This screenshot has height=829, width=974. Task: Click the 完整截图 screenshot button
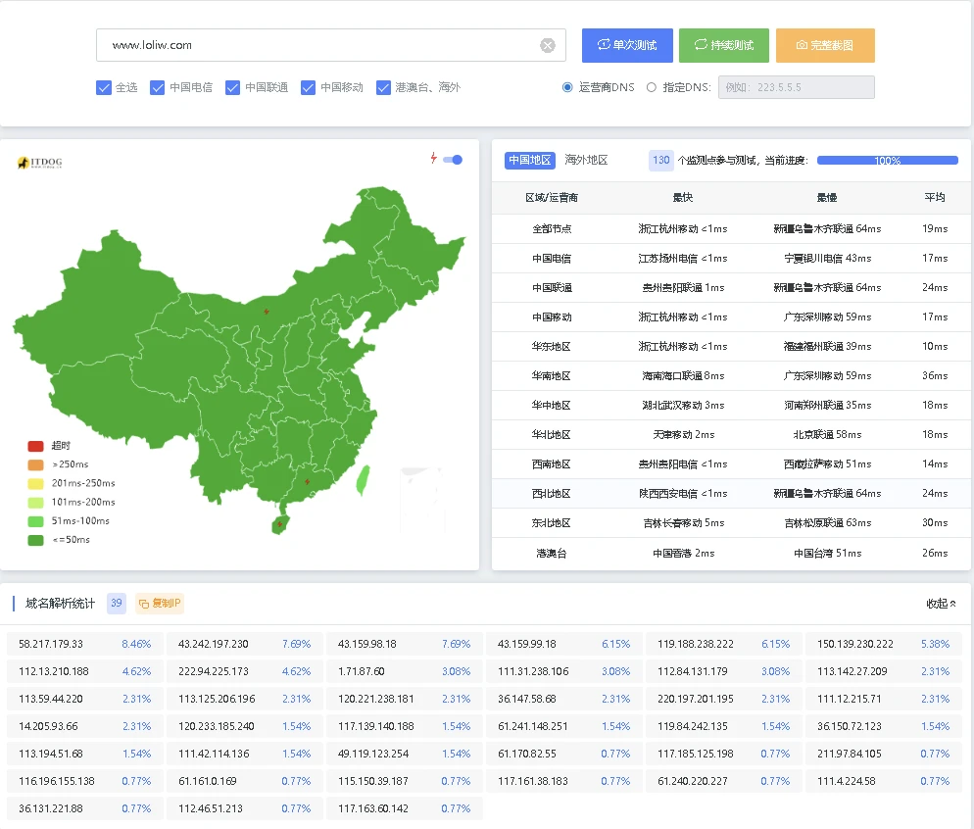tap(825, 45)
